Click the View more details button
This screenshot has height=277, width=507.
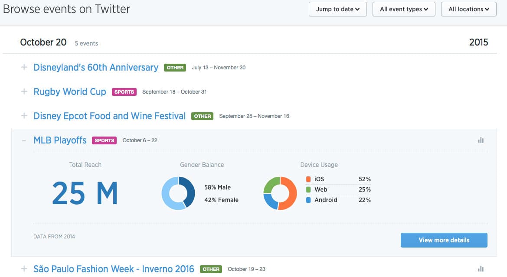(444, 240)
